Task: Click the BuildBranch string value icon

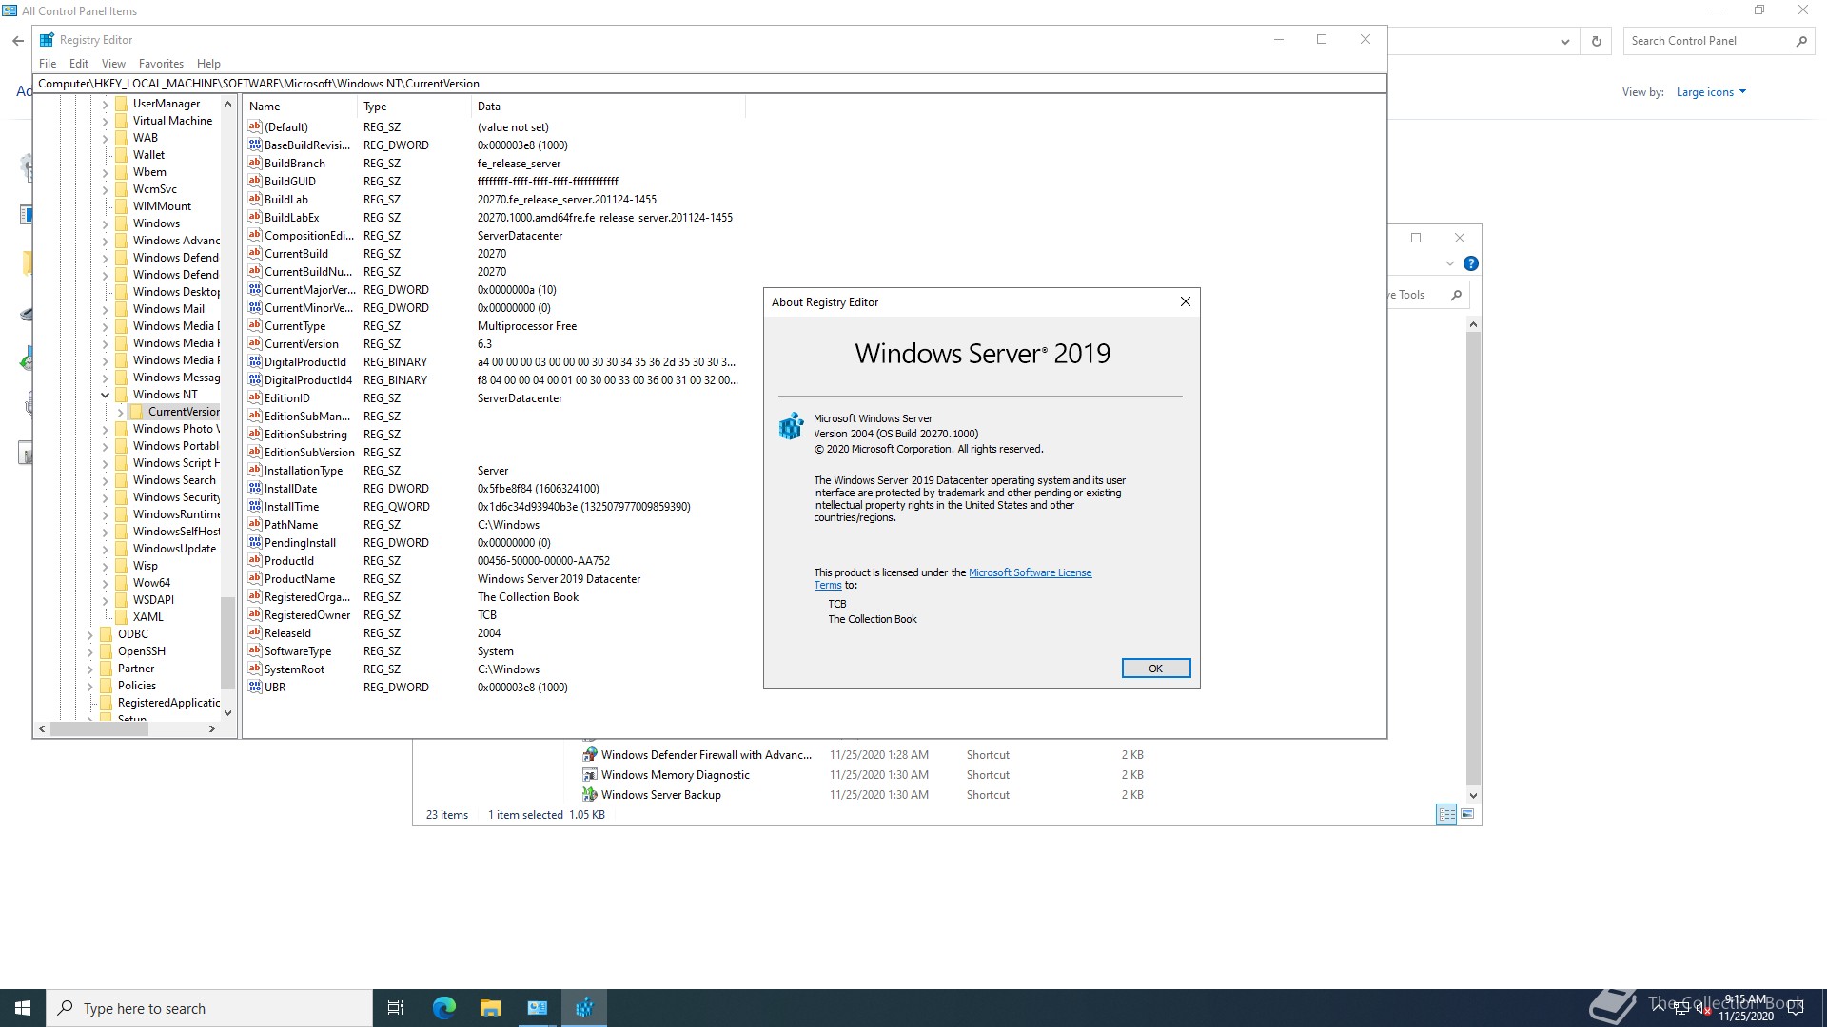Action: [x=255, y=164]
